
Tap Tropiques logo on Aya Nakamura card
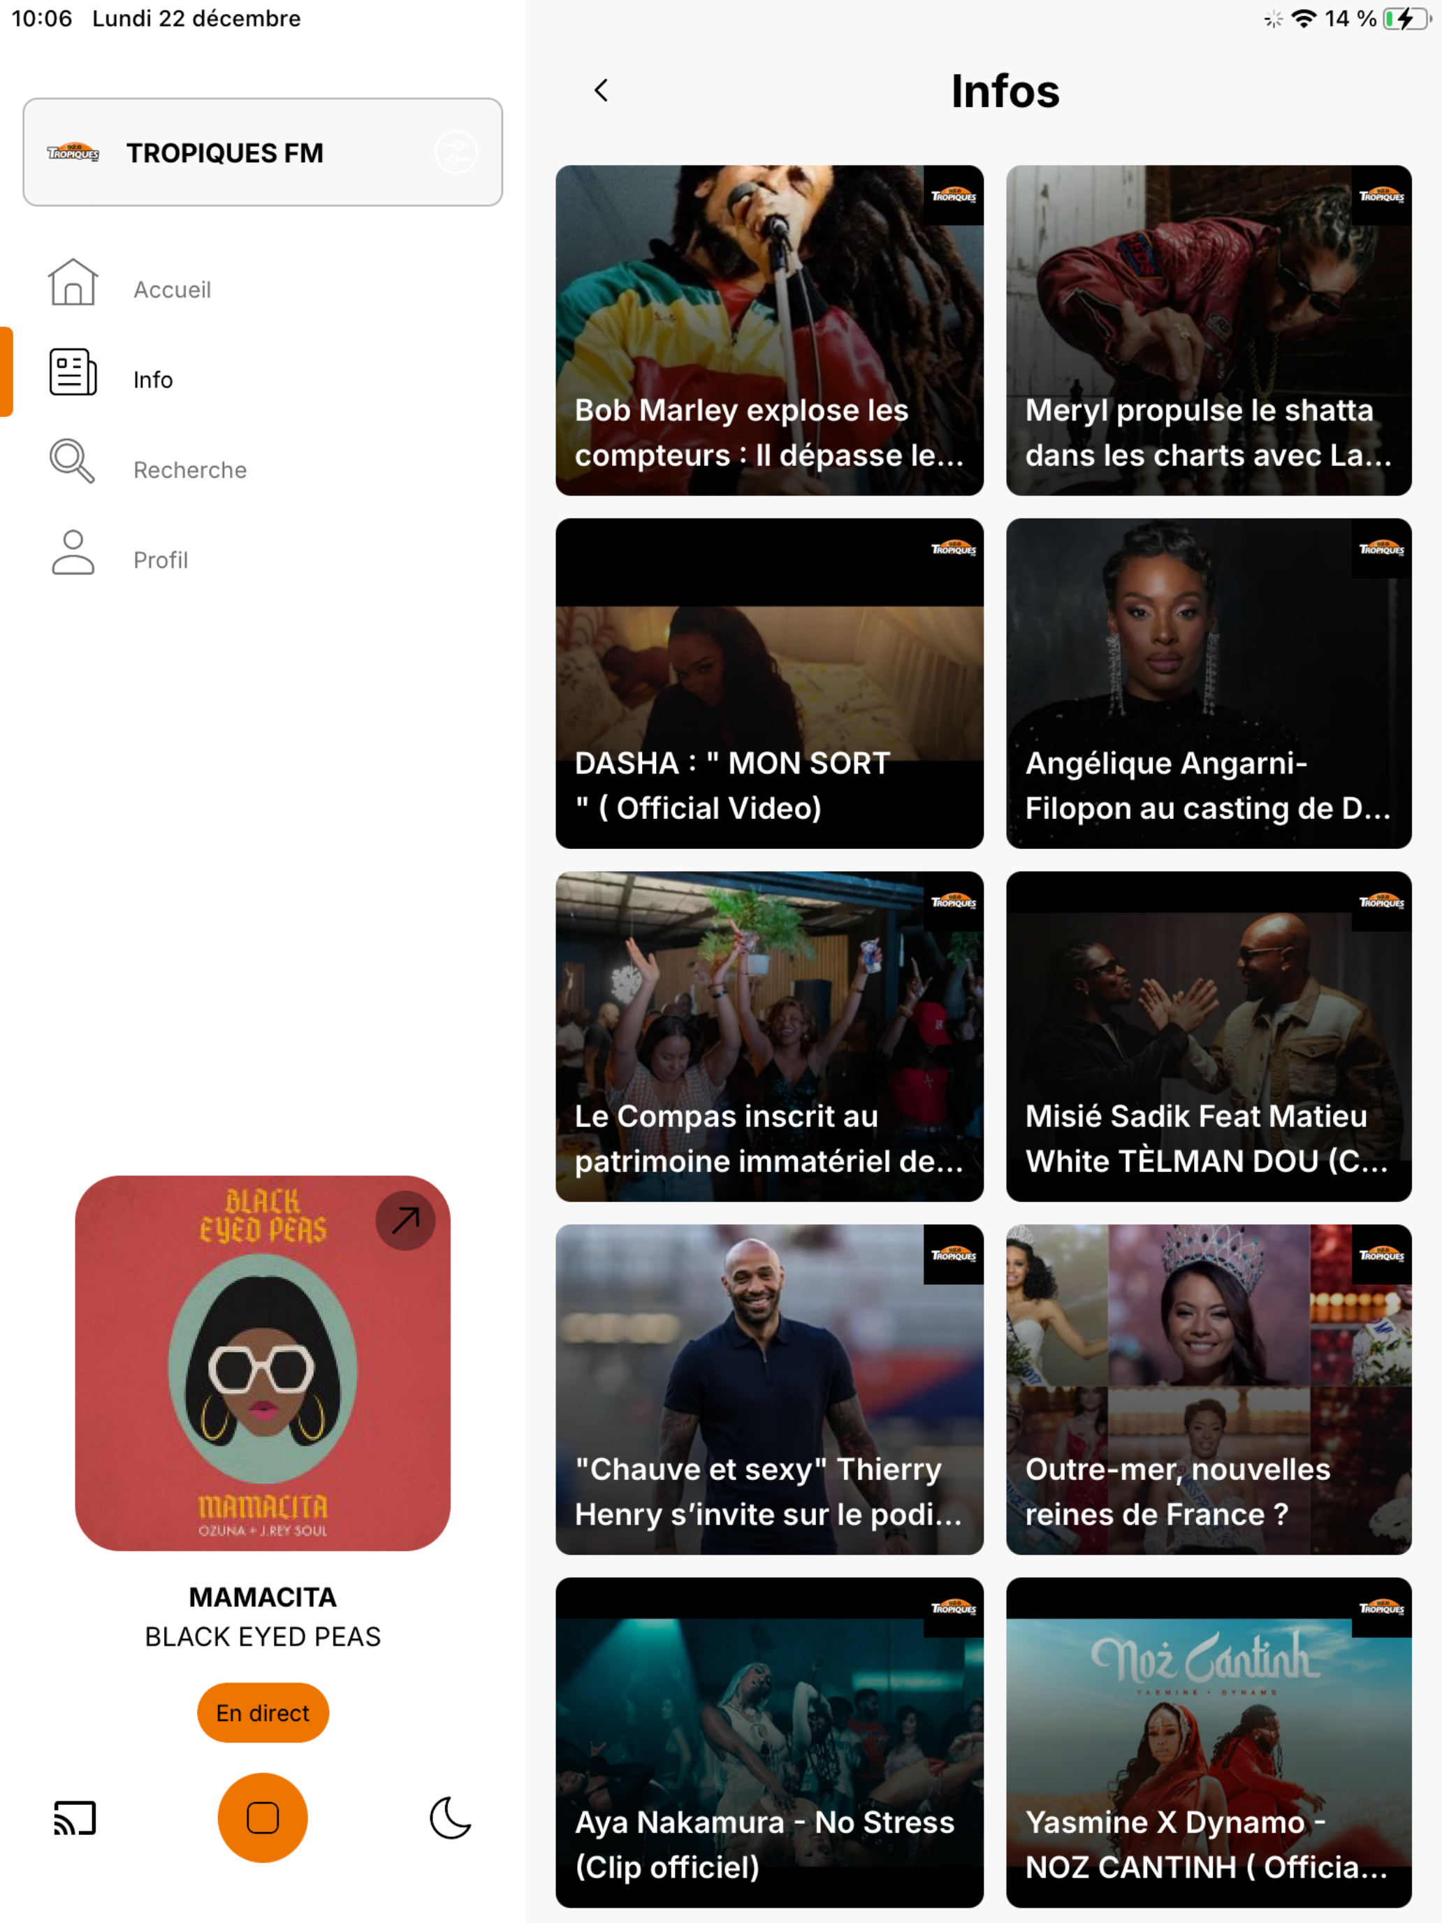click(954, 1607)
